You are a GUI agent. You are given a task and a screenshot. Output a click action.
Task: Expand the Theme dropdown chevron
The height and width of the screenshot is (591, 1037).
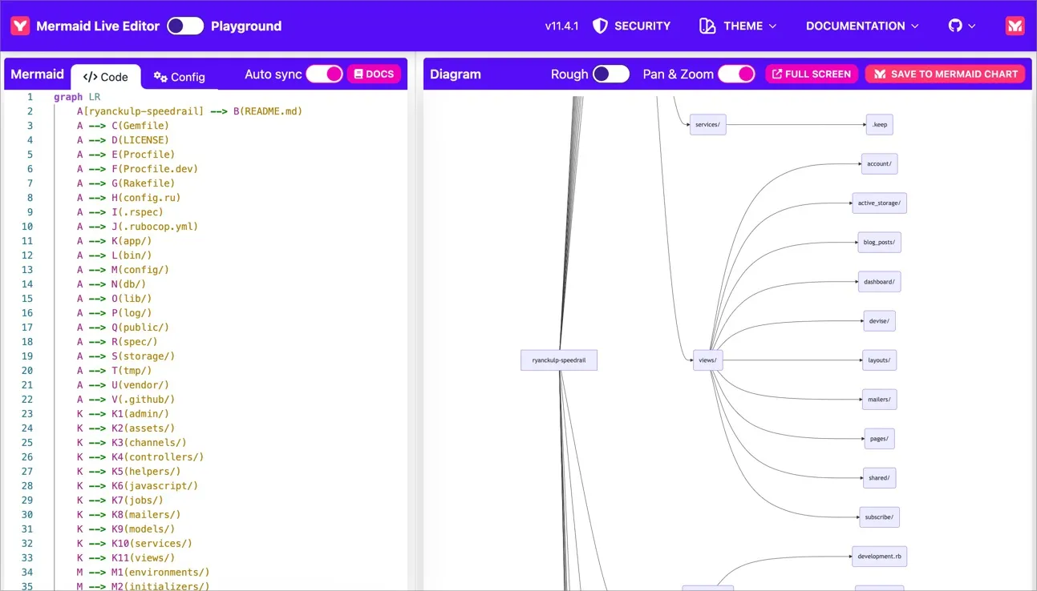(x=773, y=26)
